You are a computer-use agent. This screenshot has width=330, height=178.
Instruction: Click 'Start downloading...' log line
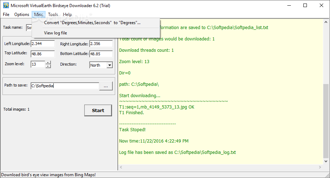point(139,96)
